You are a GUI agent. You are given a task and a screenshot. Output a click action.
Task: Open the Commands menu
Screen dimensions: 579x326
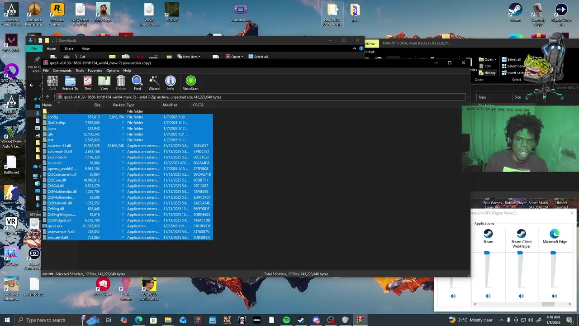pos(62,71)
